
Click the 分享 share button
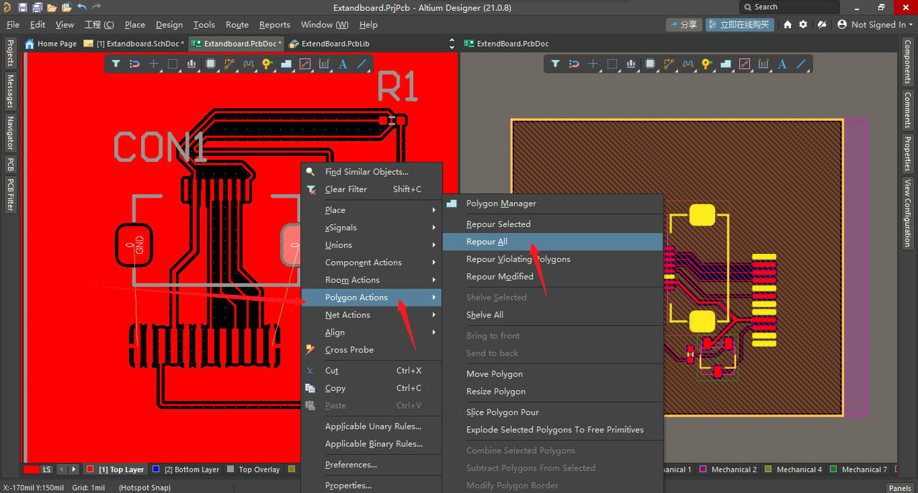pos(684,24)
